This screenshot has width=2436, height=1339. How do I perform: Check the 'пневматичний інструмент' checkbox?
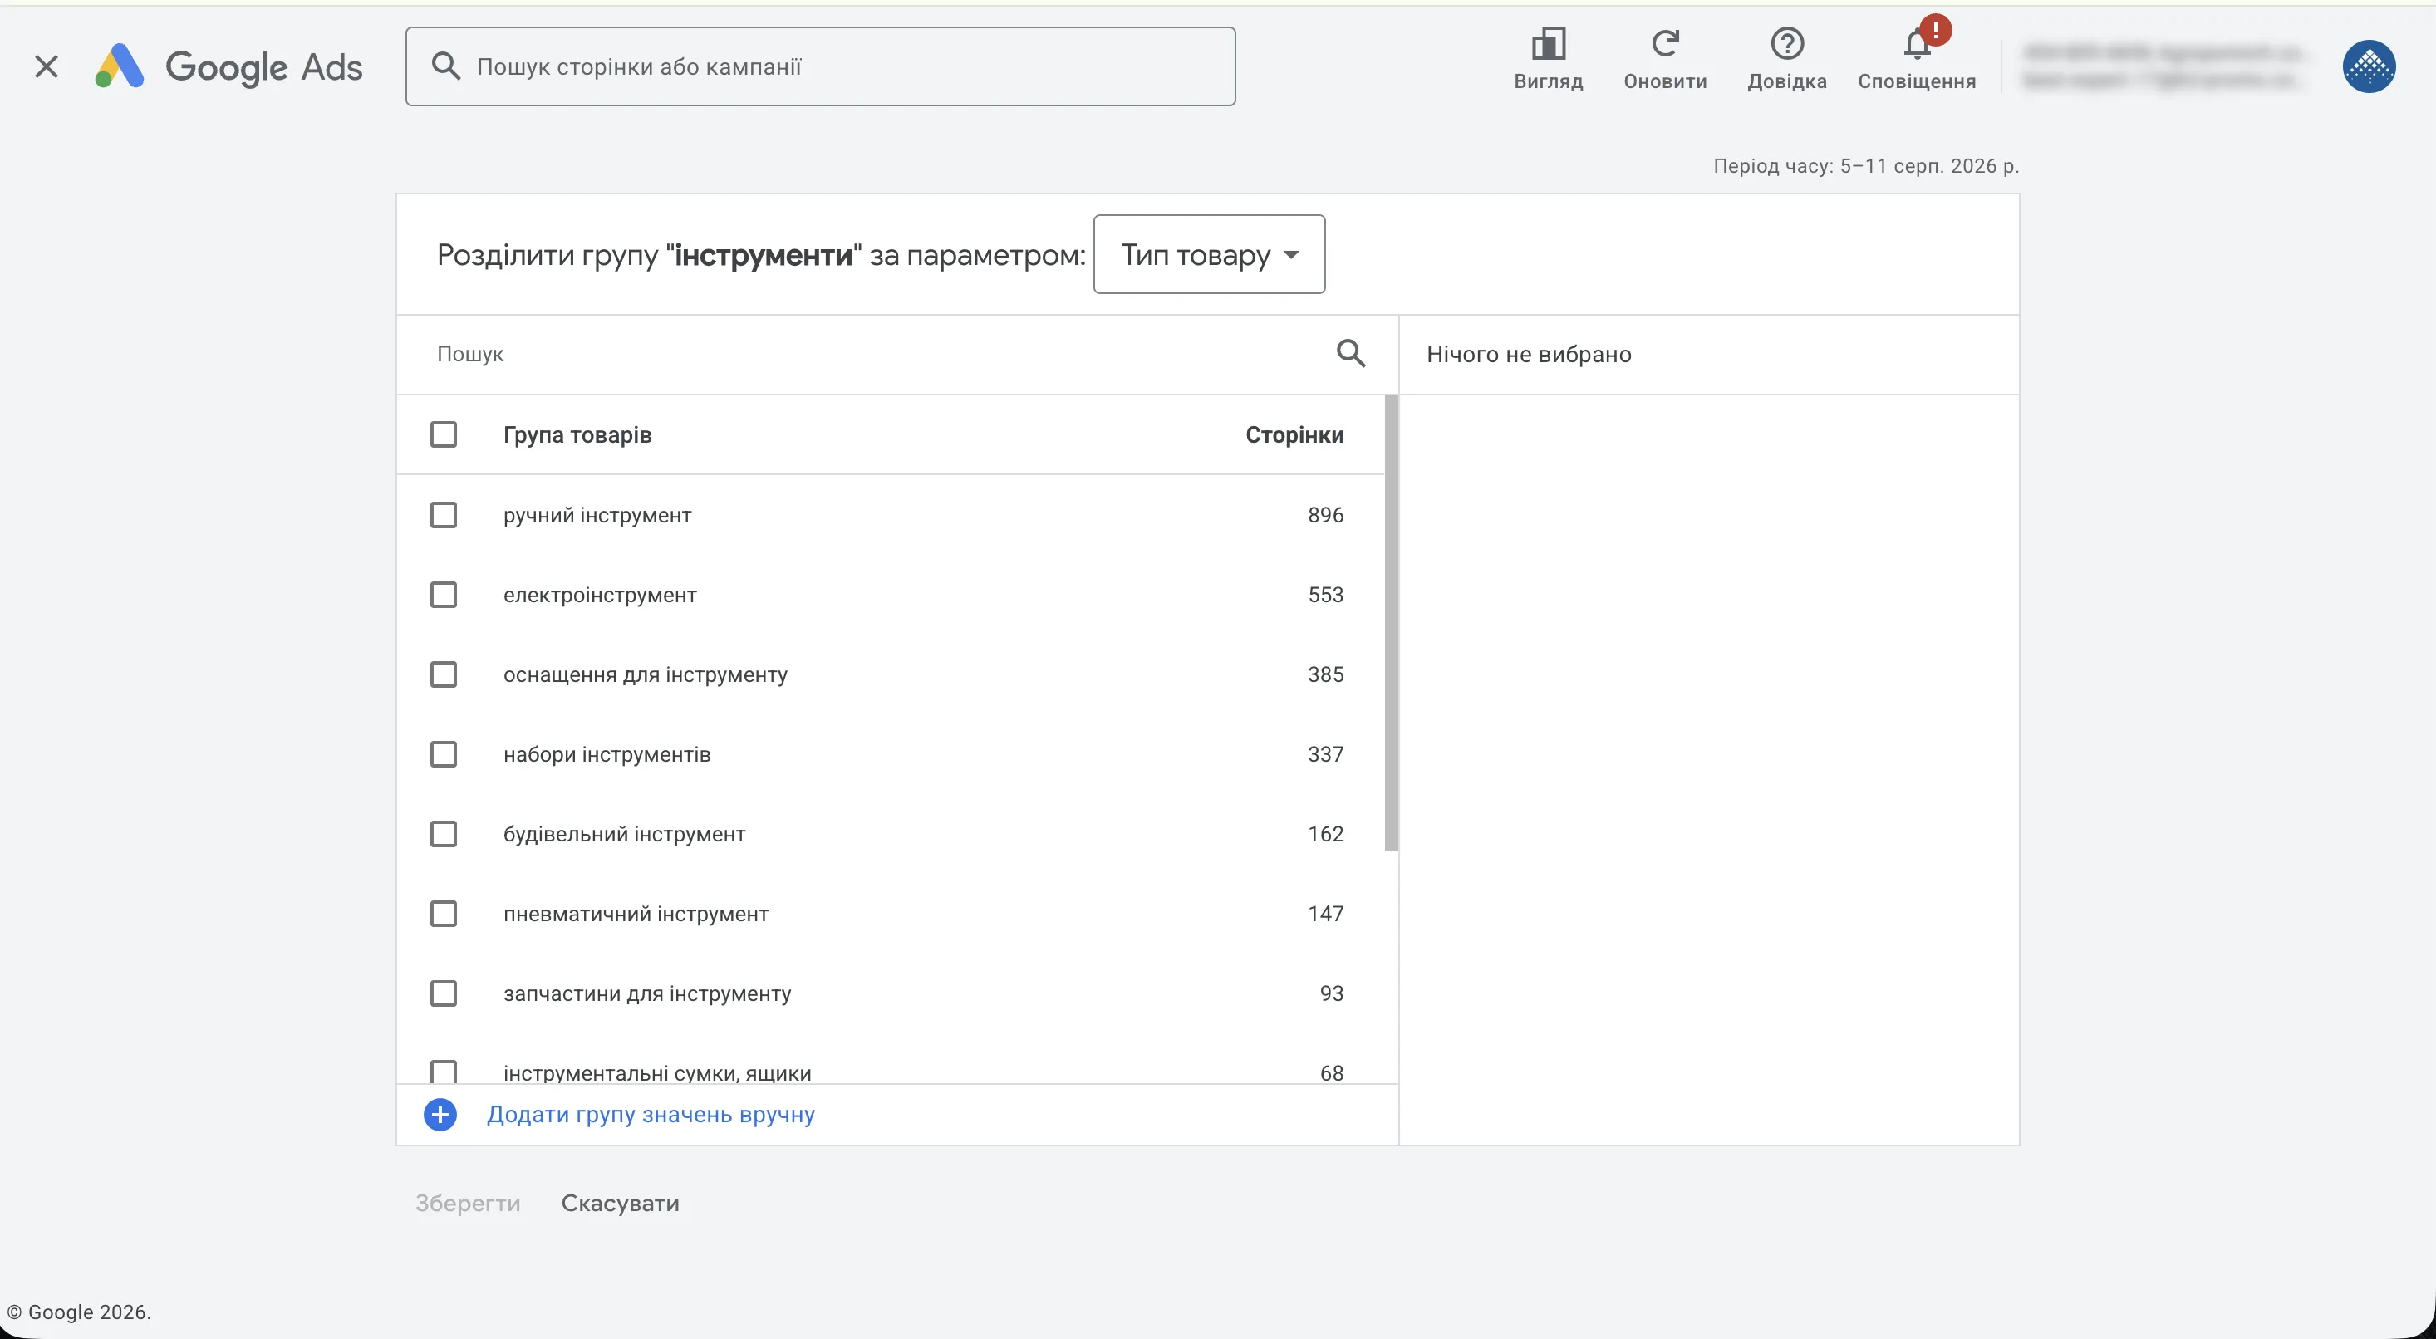(444, 914)
